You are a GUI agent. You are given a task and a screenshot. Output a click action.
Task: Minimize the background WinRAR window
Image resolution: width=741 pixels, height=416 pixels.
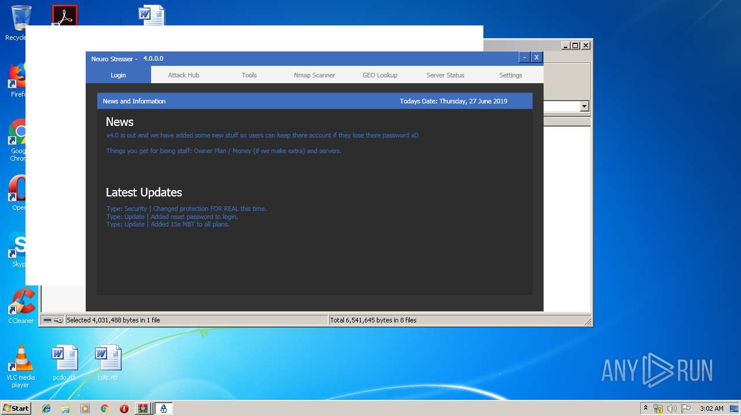point(566,46)
